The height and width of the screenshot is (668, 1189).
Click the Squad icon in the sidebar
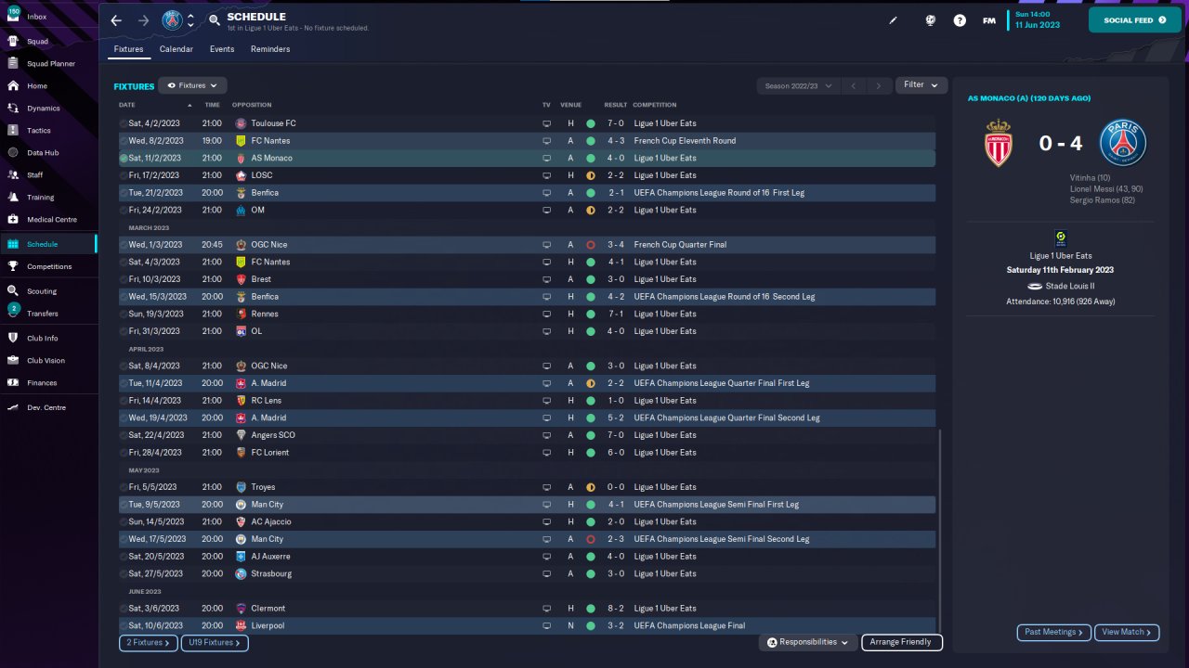(13, 41)
